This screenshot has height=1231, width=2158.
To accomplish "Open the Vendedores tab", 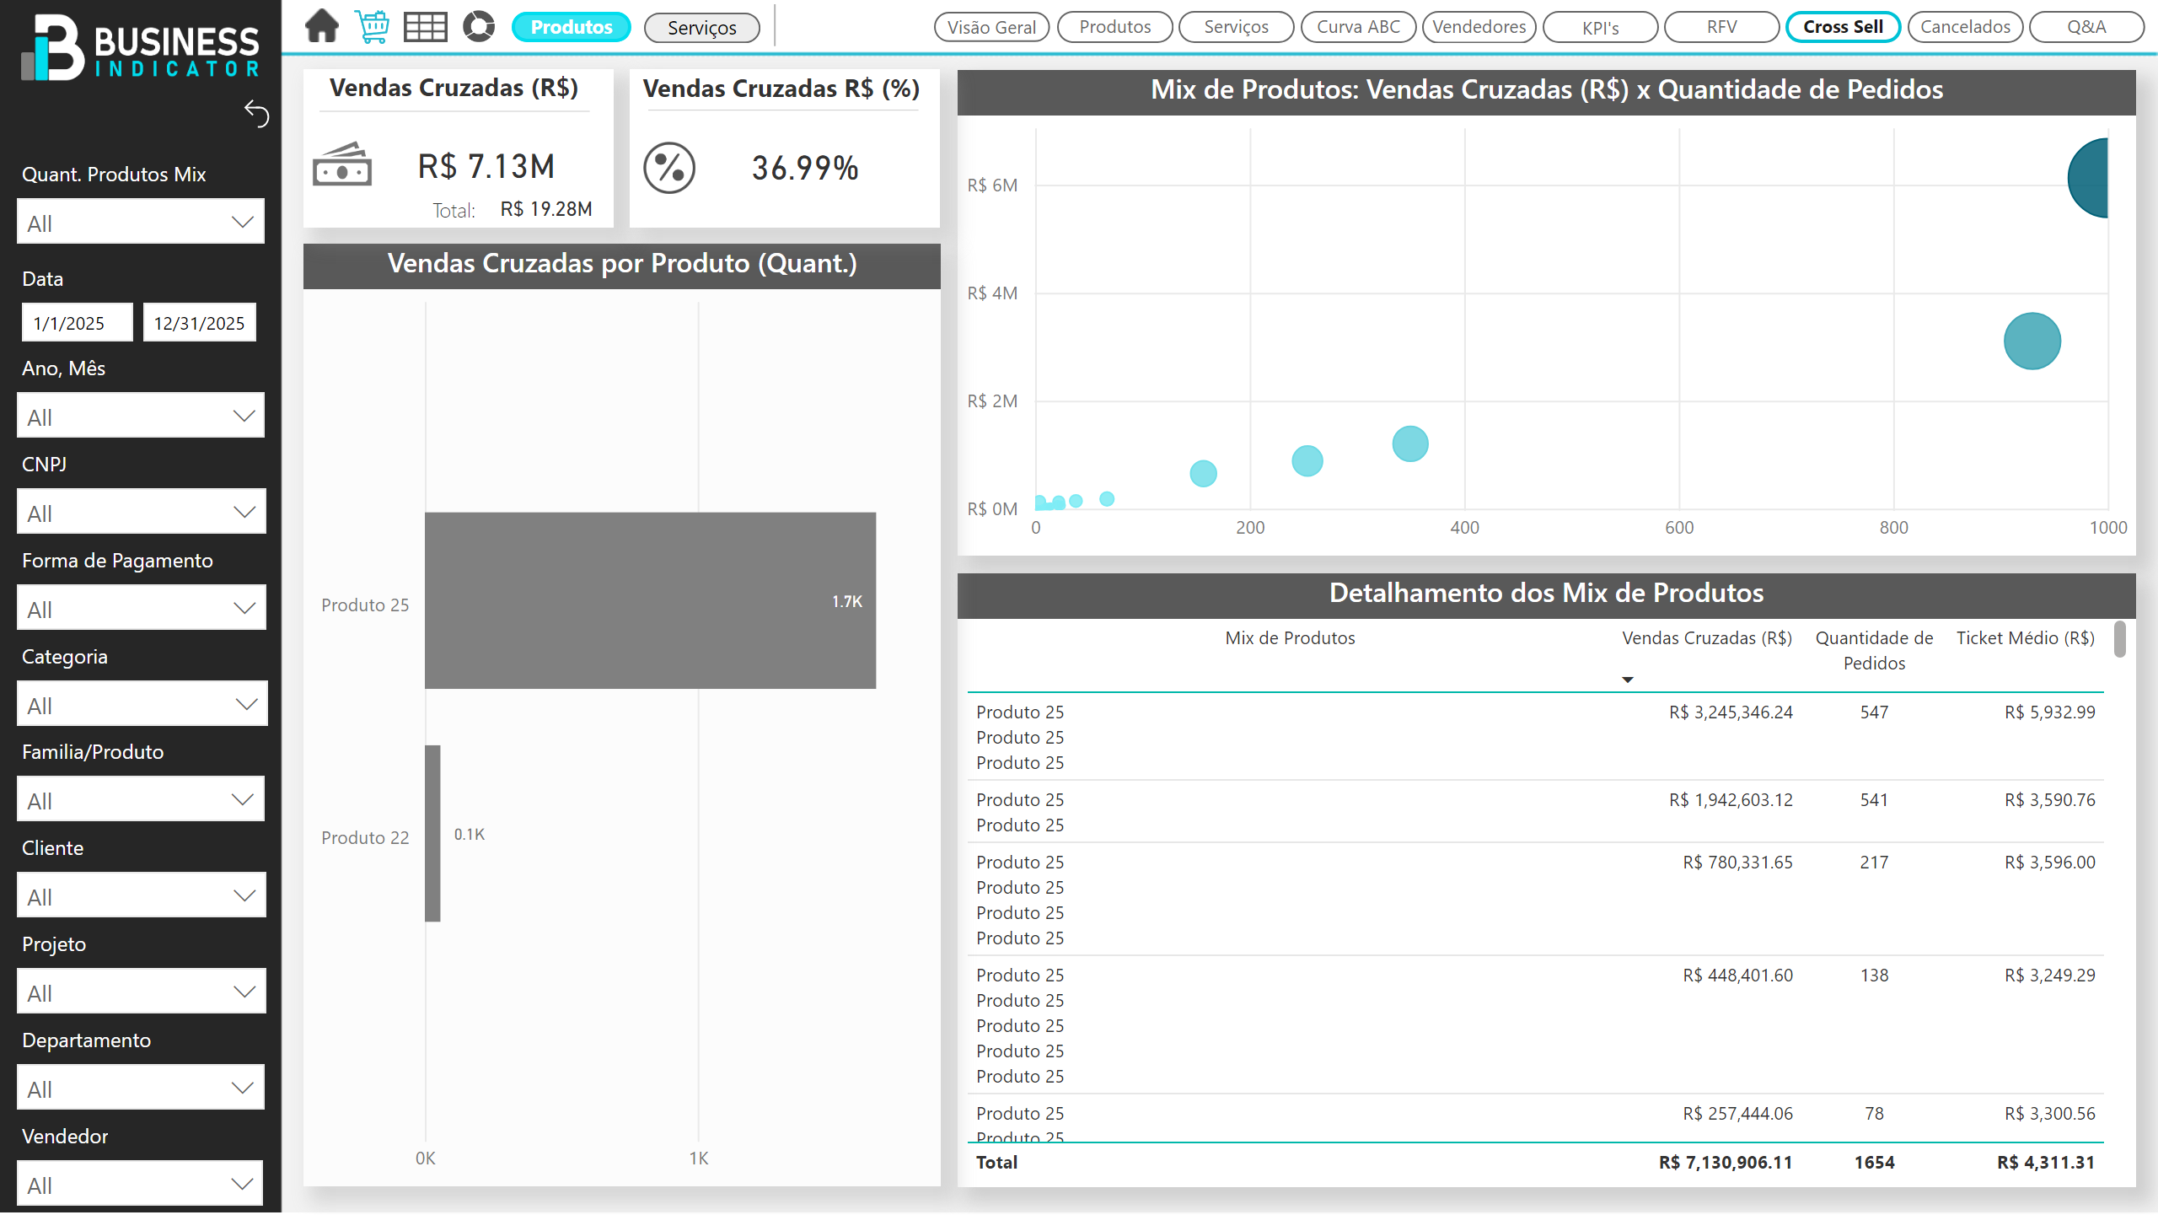I will coord(1479,27).
